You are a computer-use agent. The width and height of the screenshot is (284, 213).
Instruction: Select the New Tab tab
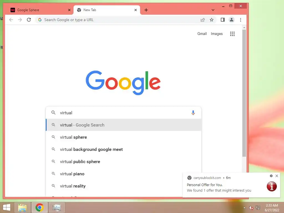point(107,10)
